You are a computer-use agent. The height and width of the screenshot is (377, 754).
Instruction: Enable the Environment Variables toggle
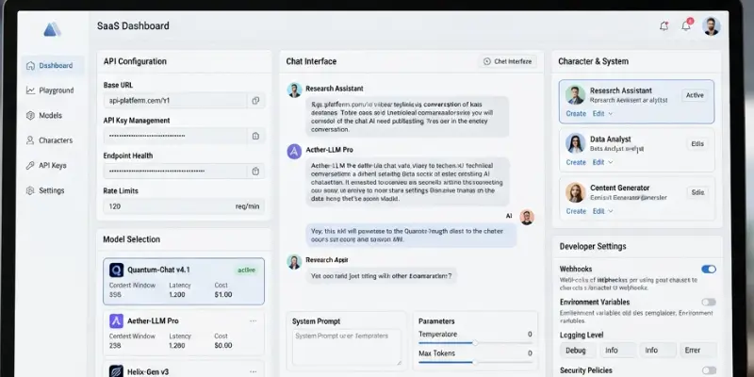point(709,302)
